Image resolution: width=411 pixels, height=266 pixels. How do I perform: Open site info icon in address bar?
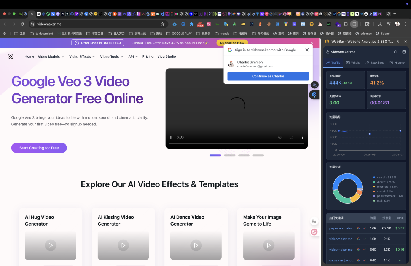coord(32,24)
